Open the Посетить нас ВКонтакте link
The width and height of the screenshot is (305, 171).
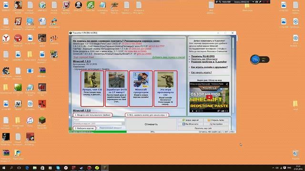click(204, 59)
